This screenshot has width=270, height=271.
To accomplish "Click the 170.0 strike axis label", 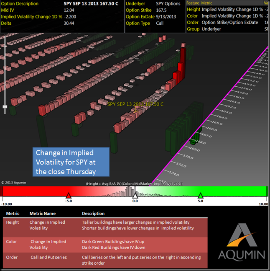I will [x=188, y=157].
